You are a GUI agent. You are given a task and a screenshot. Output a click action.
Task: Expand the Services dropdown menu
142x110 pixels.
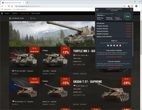[15, 13]
